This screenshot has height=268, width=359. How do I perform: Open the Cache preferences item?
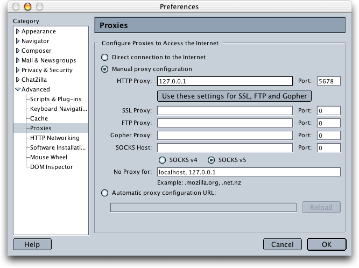click(39, 118)
